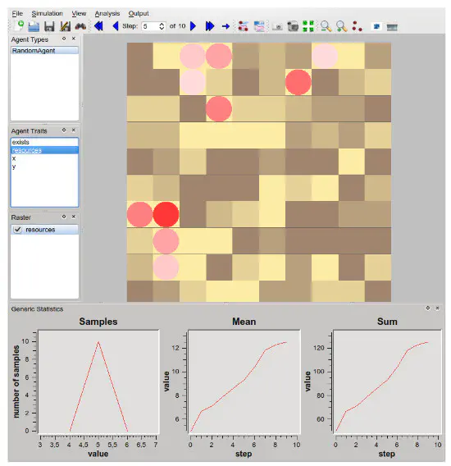This screenshot has height=466, width=451.
Task: Float the Generic Statistics panel
Action: coord(428,308)
